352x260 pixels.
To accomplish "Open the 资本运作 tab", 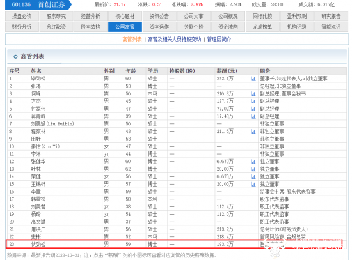I will point(159,27).
